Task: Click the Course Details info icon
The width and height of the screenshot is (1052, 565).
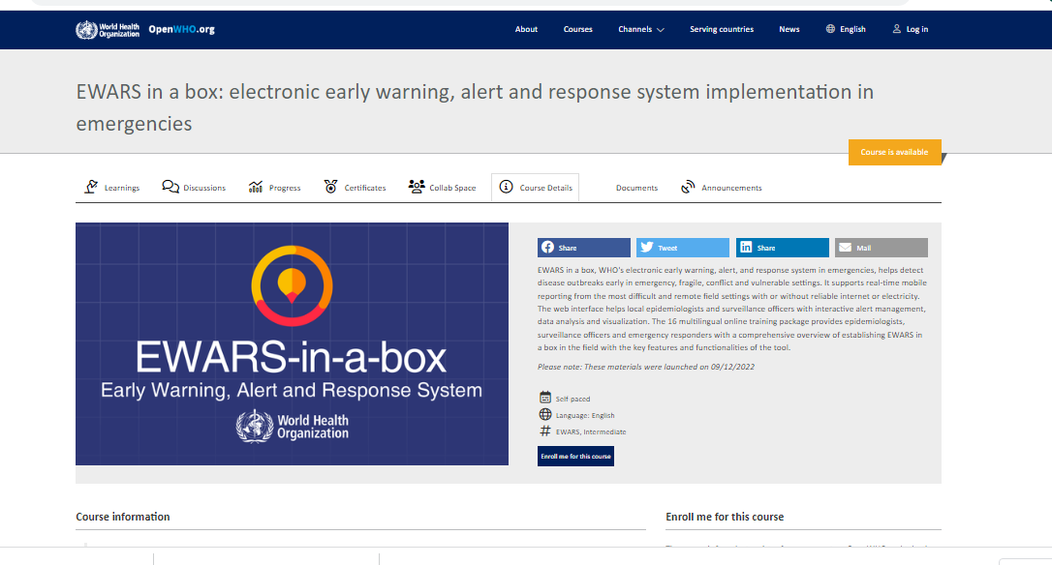Action: (506, 187)
